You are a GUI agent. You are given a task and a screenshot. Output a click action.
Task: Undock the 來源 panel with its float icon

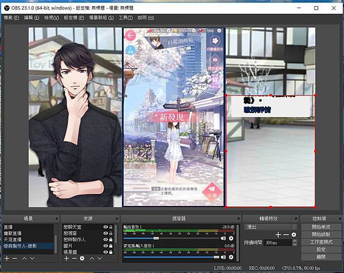(117, 219)
